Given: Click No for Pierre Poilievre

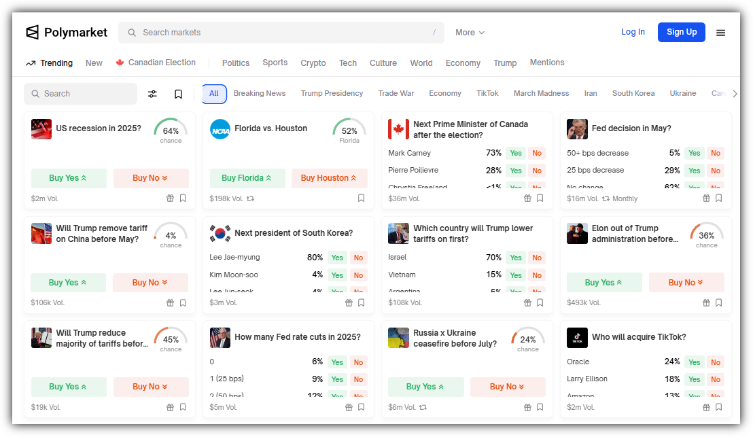Looking at the screenshot, I should [x=537, y=171].
